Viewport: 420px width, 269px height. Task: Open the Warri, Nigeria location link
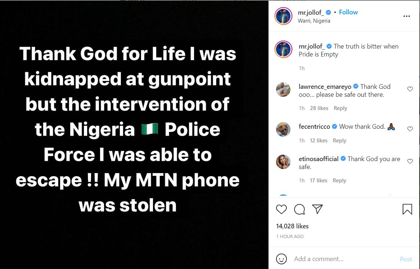(314, 21)
